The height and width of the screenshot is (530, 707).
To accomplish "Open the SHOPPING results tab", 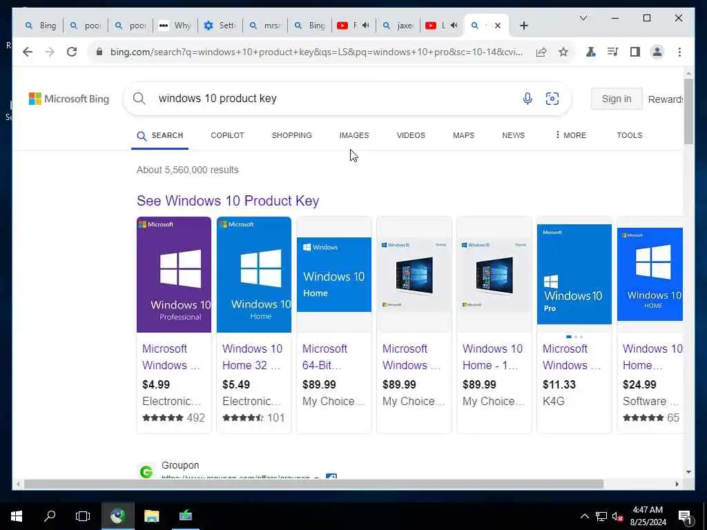I will [x=292, y=135].
